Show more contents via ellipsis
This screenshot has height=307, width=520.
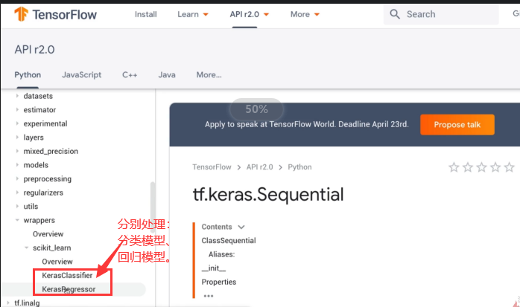pos(209,296)
